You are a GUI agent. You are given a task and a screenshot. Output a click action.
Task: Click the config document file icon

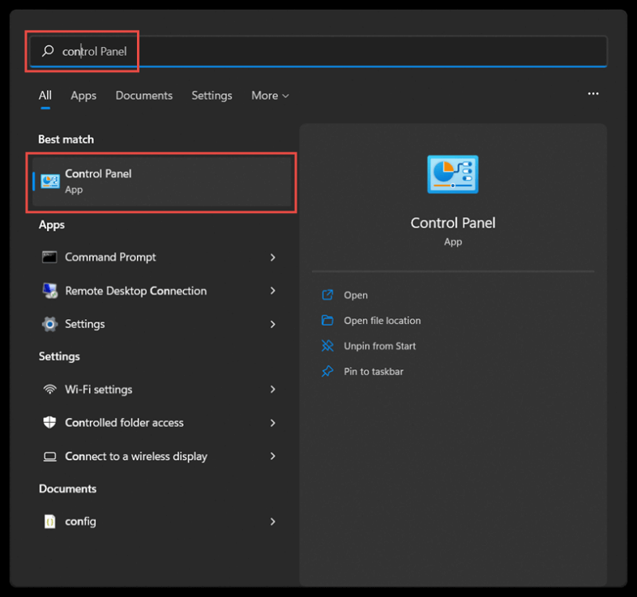(x=49, y=522)
